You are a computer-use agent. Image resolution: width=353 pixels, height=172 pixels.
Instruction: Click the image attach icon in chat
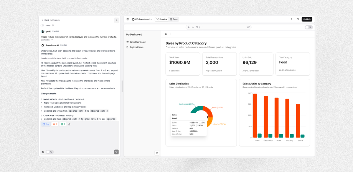(x=43, y=152)
